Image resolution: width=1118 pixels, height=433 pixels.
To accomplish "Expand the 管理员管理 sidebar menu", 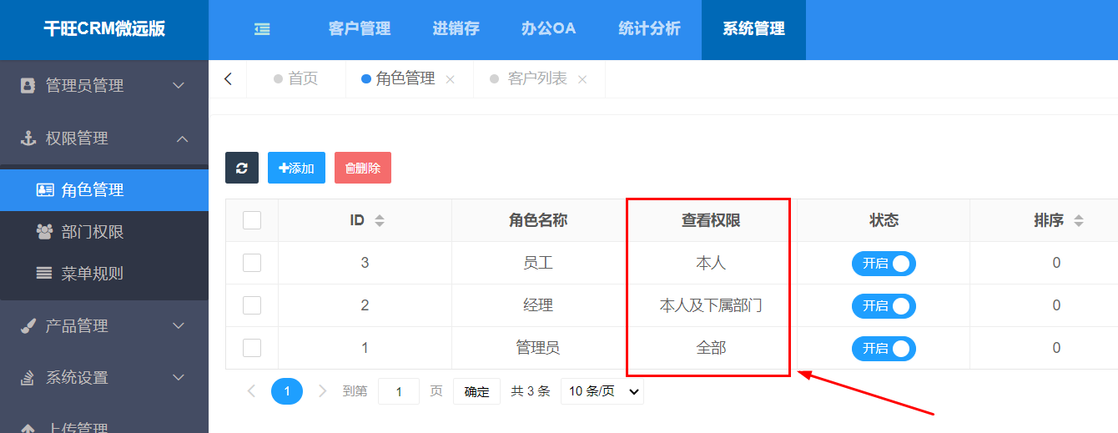I will 104,85.
